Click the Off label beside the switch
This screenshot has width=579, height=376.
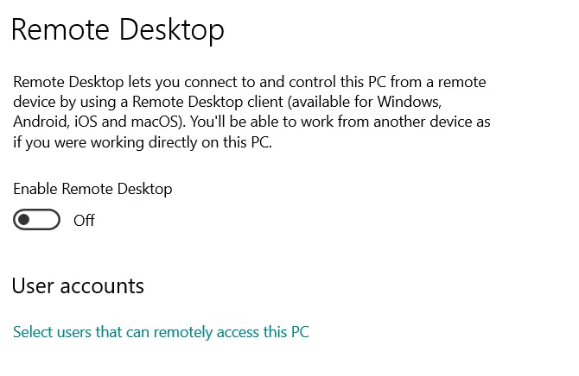click(x=84, y=221)
